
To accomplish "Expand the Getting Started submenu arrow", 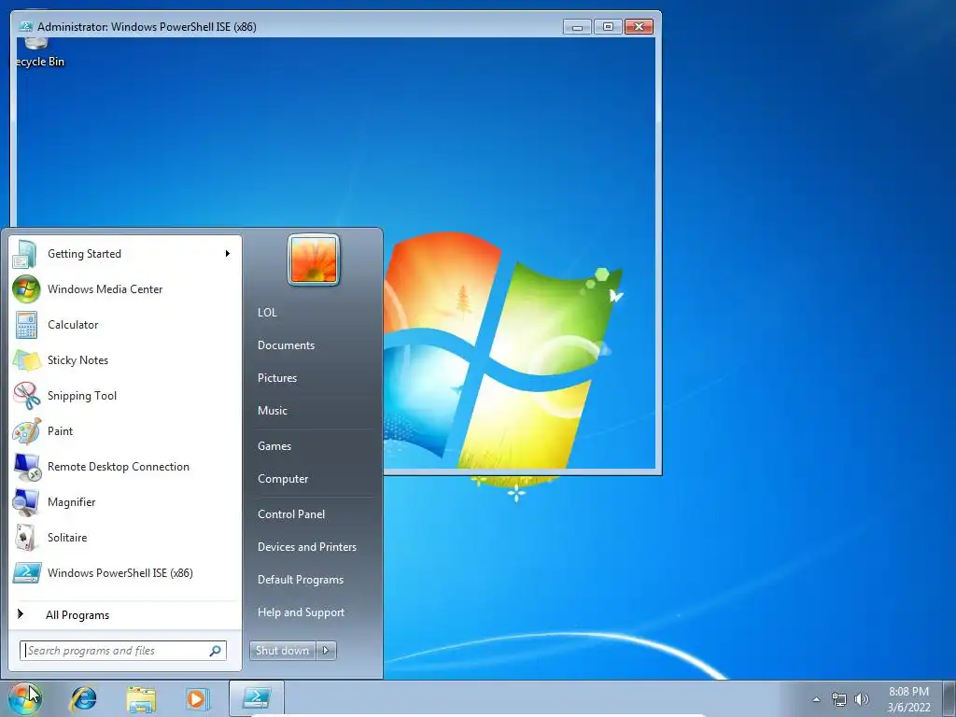I will pyautogui.click(x=228, y=254).
